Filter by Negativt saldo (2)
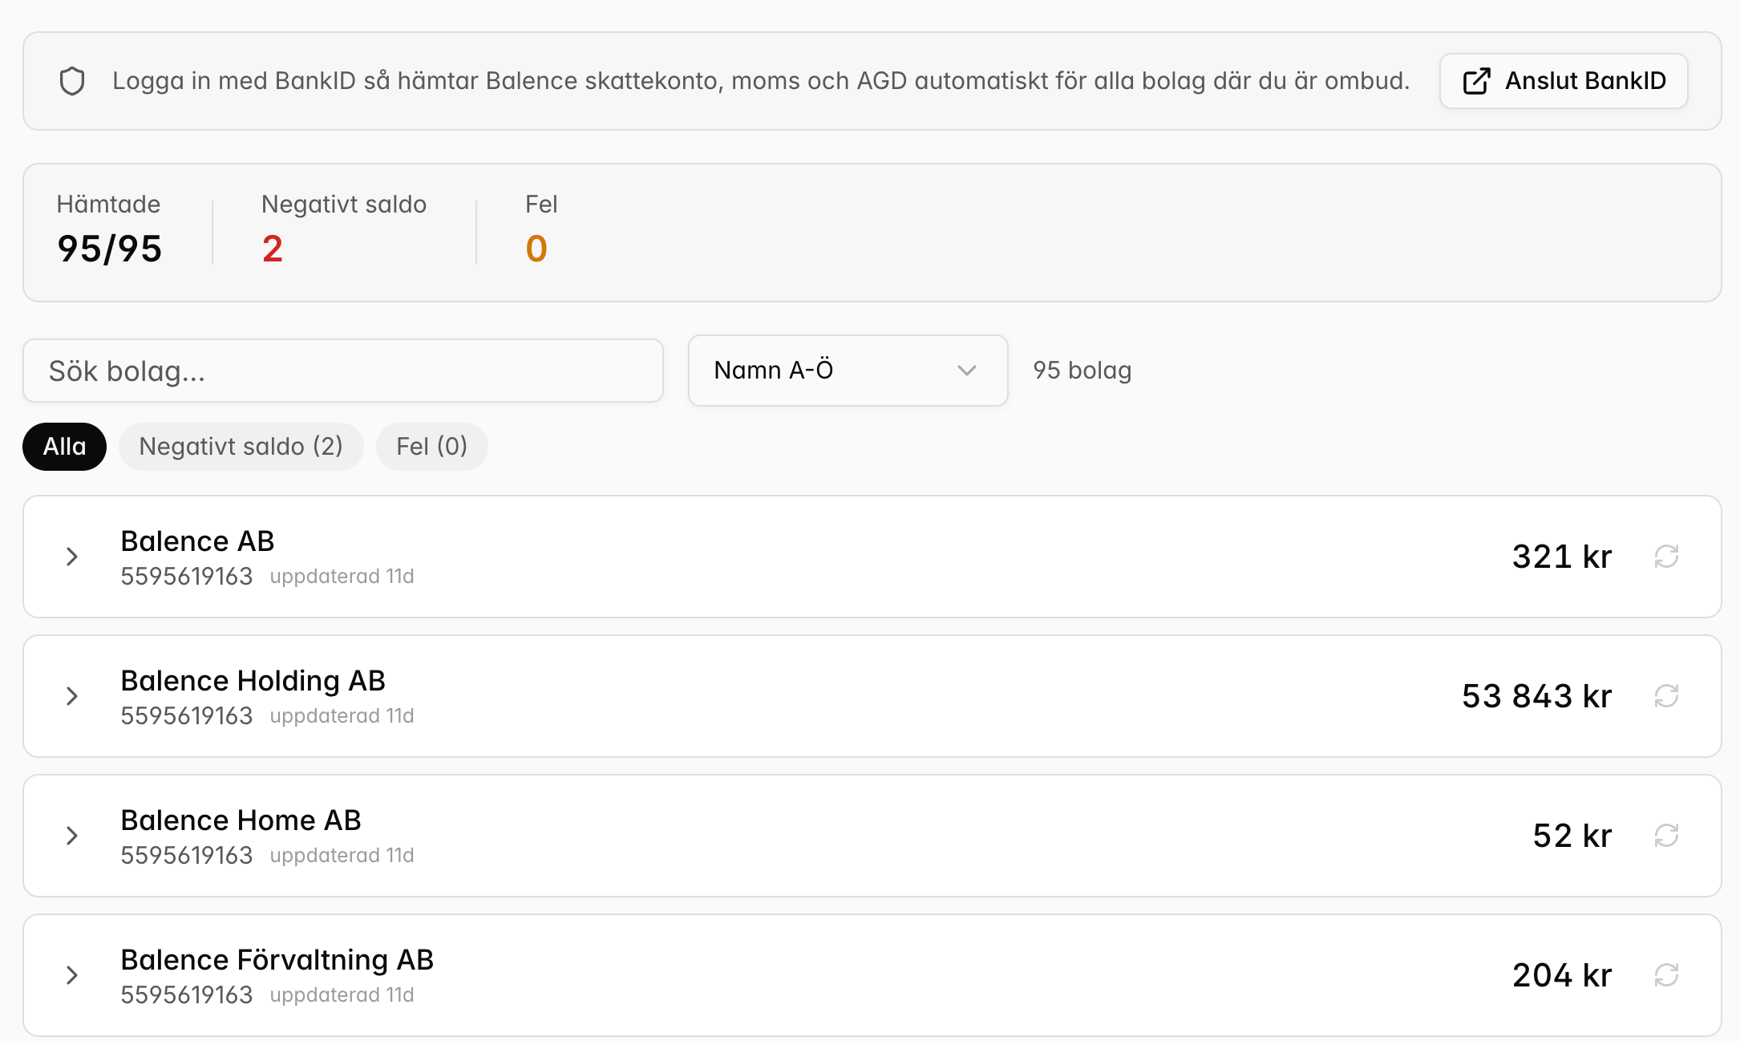 pos(241,447)
